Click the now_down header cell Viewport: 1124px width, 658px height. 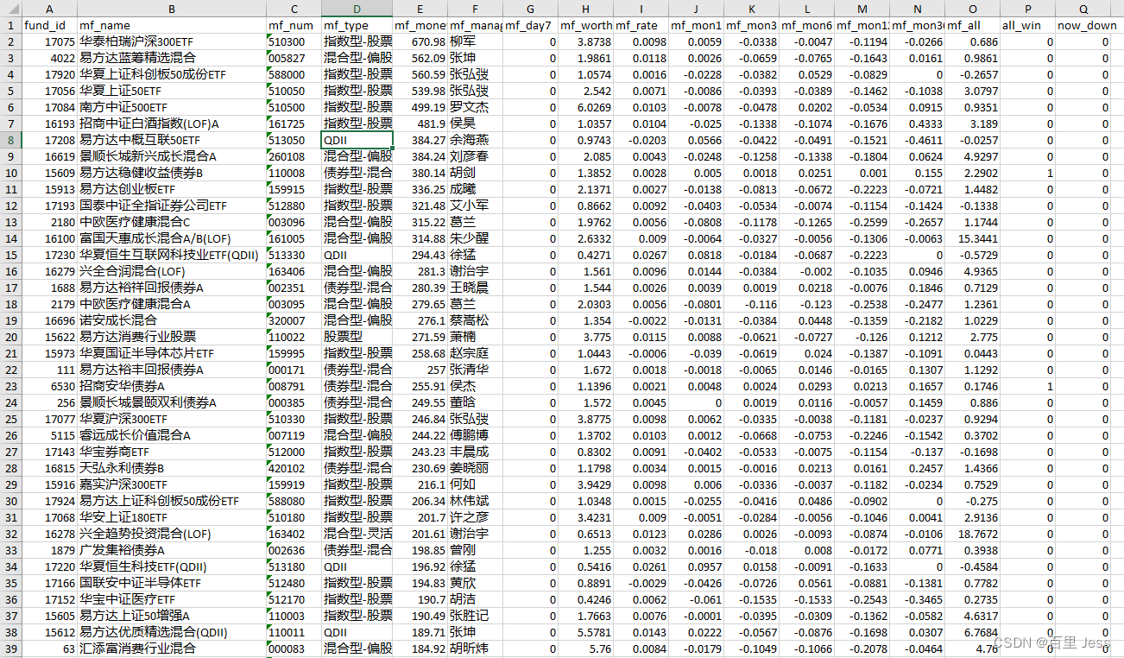1083,25
